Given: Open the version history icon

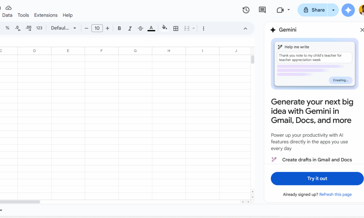Looking at the screenshot, I should [246, 10].
